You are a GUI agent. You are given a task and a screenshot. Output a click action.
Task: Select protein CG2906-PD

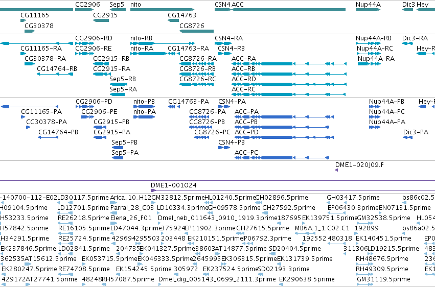pos(94,102)
